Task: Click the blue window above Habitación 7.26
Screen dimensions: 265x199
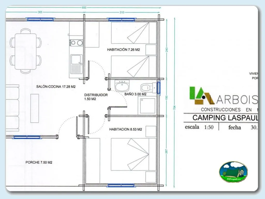Action: coord(122,20)
